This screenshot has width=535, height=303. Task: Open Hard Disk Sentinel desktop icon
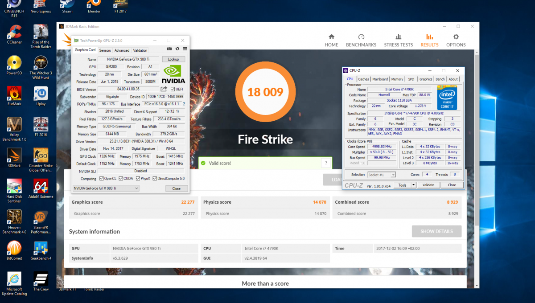click(x=14, y=191)
